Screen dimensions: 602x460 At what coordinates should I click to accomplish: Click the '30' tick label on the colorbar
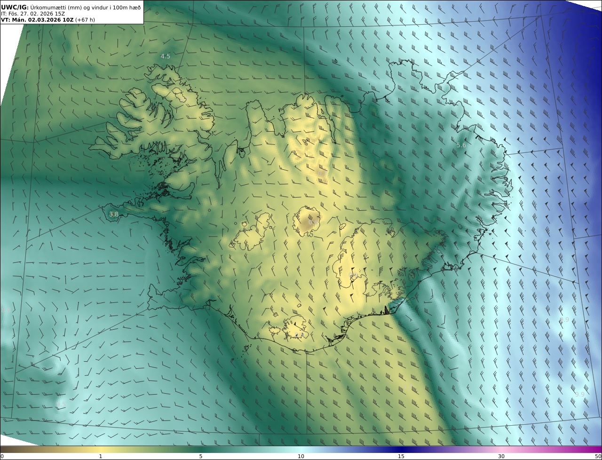pos(501,456)
